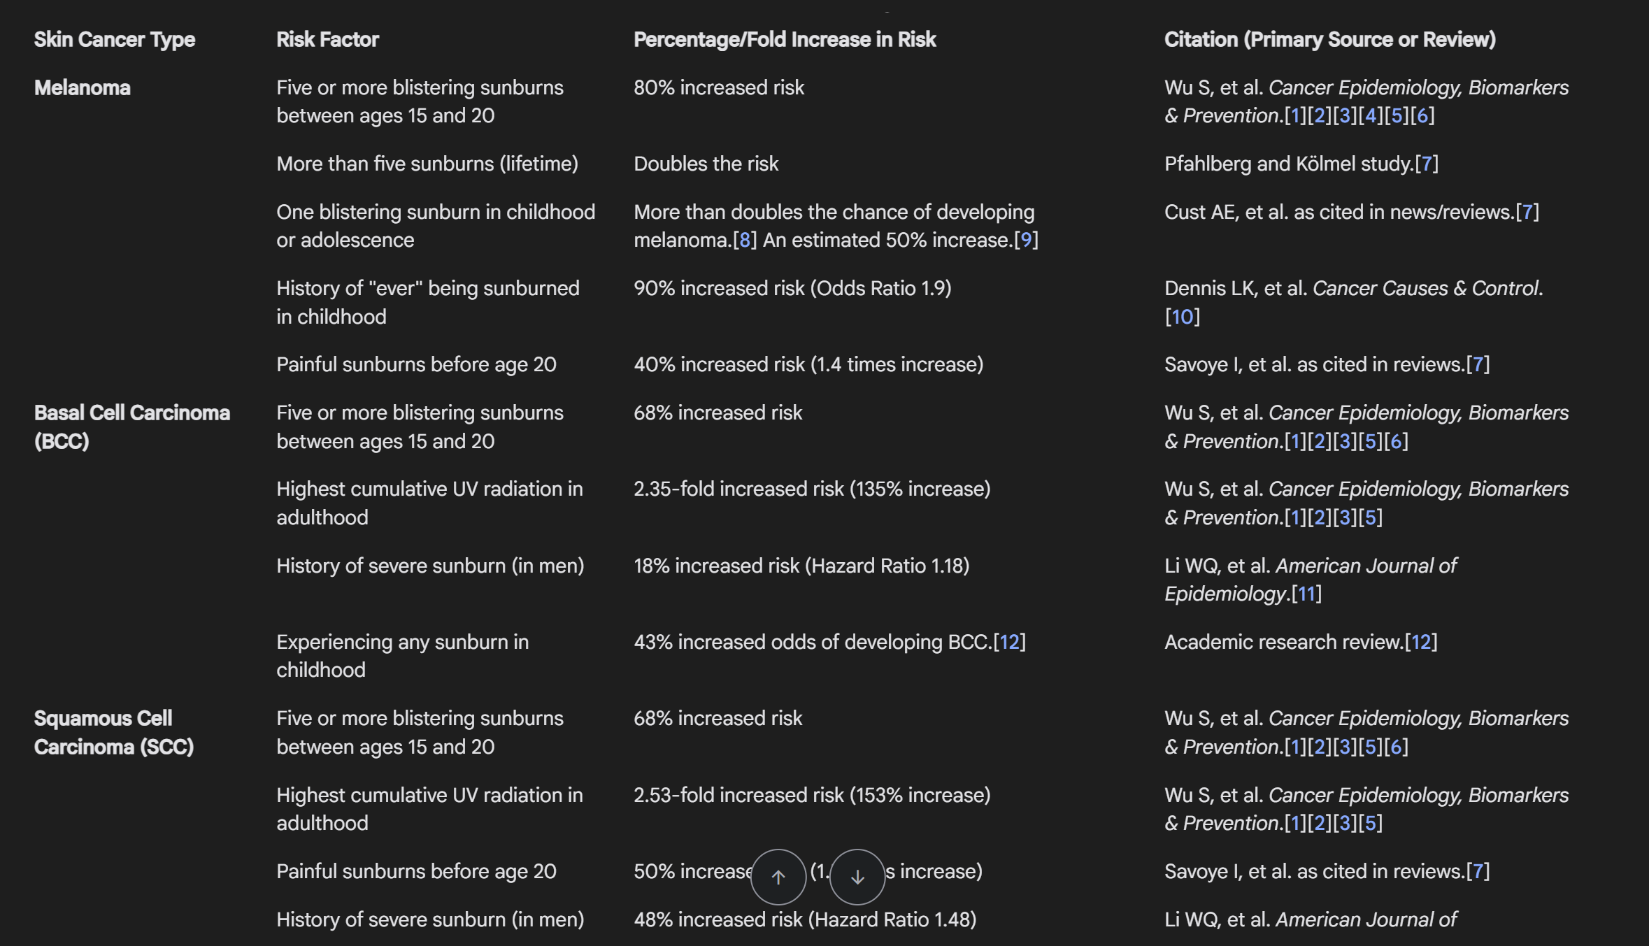Open citation [10] under Dennis LK, et al.

1183,317
